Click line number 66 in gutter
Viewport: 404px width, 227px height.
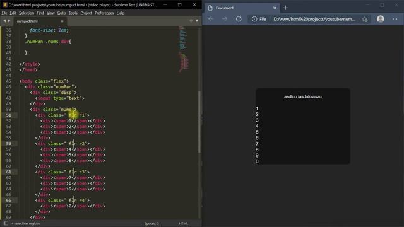8,200
